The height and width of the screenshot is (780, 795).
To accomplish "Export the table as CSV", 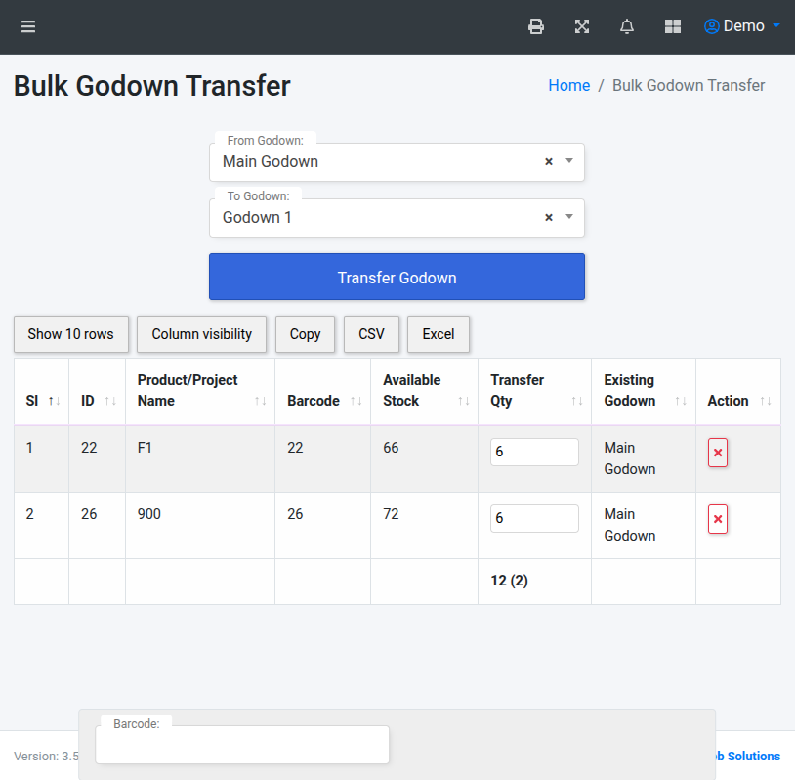I will pos(371,333).
